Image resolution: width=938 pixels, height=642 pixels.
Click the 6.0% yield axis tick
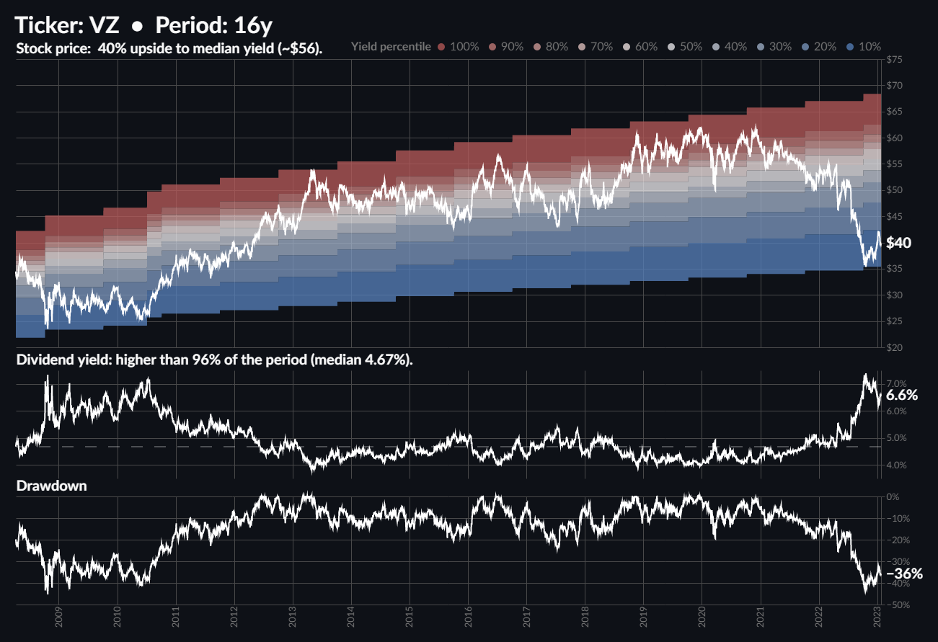pos(896,411)
